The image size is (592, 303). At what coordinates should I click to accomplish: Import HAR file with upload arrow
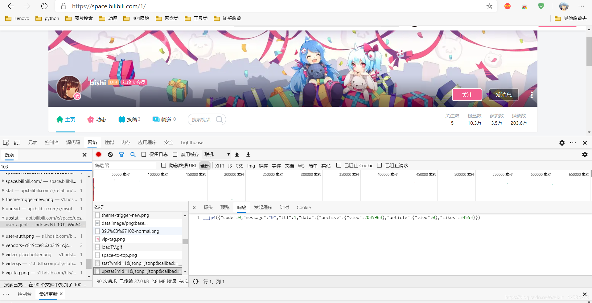point(237,155)
